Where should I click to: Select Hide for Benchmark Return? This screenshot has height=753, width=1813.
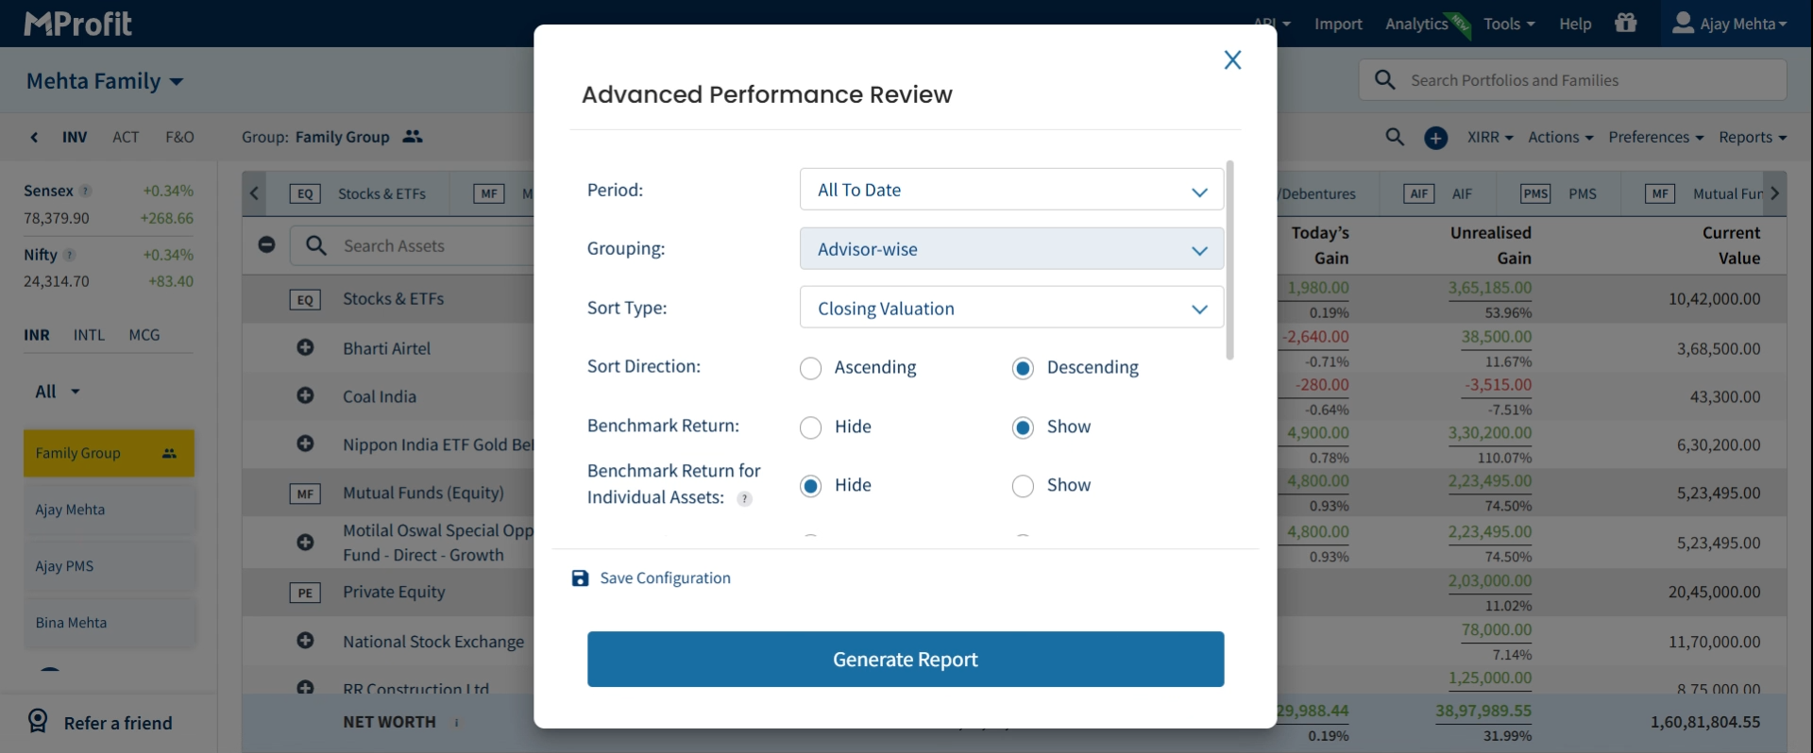[x=810, y=427]
